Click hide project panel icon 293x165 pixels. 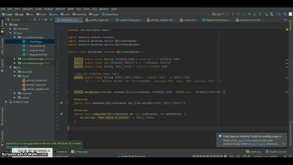coord(51,20)
